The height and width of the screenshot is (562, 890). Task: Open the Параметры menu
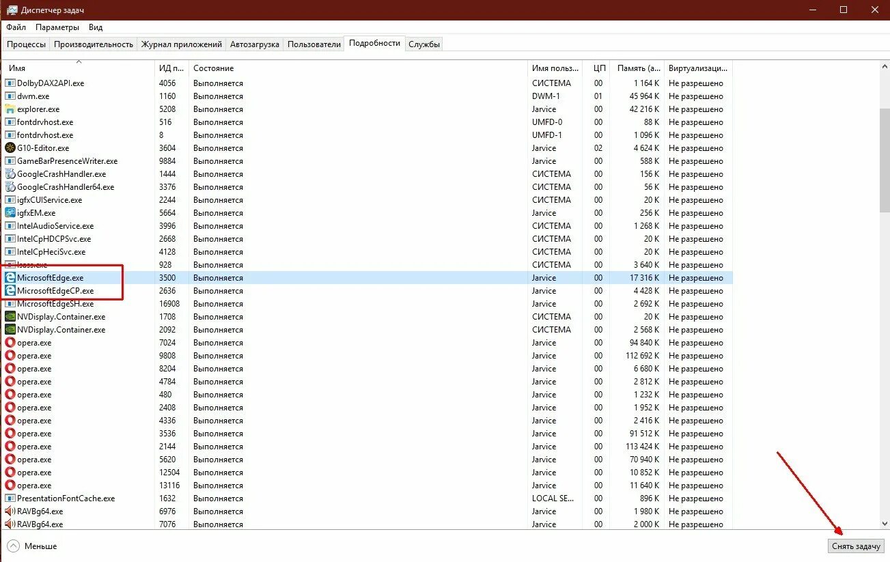[58, 27]
